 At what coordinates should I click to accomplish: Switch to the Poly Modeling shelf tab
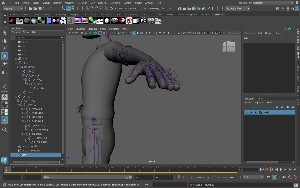[x=42, y=14]
